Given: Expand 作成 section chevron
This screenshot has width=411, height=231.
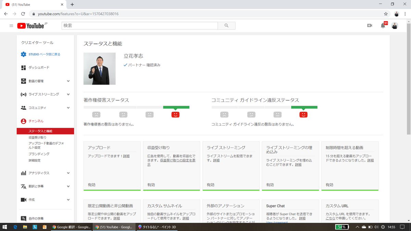Looking at the screenshot, I should click(68, 200).
